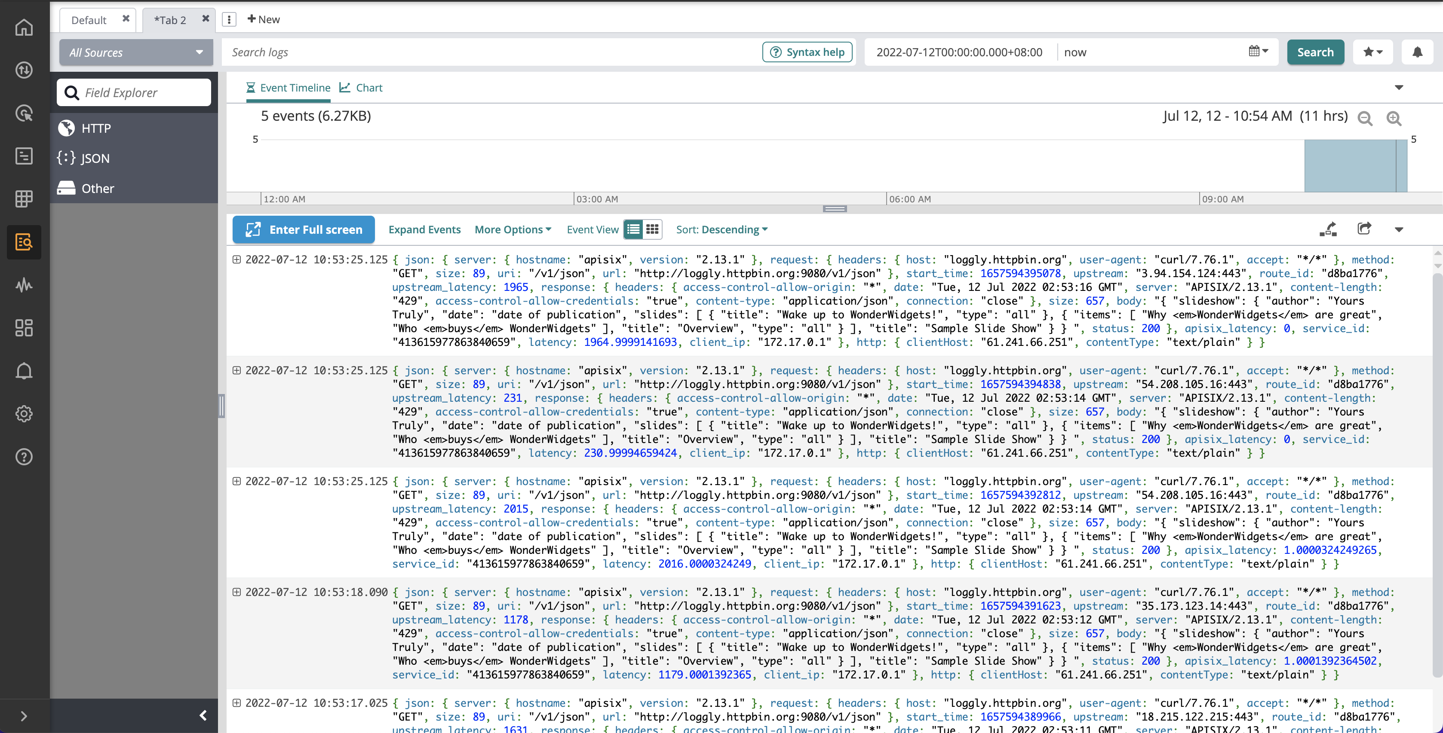Open the tab options kebab menu
1443x733 pixels.
coord(229,20)
